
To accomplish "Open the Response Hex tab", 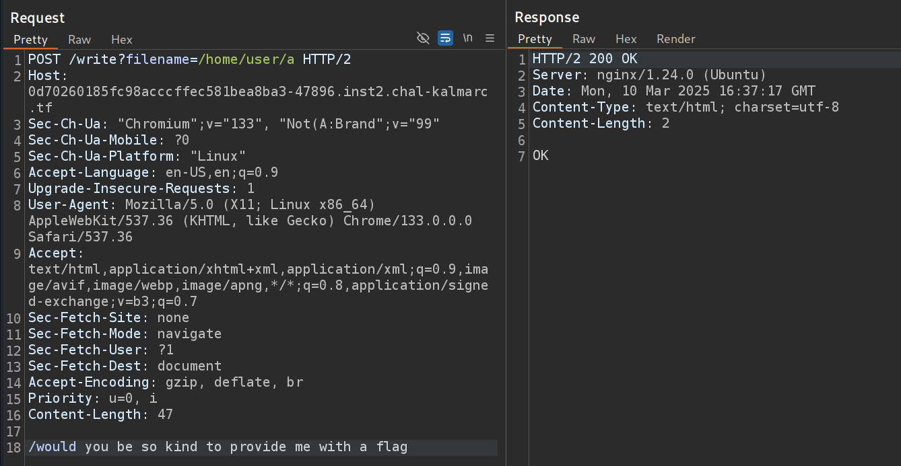I will [626, 39].
